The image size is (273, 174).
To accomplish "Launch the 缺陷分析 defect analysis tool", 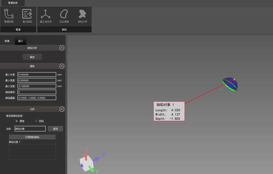I will click(82, 16).
